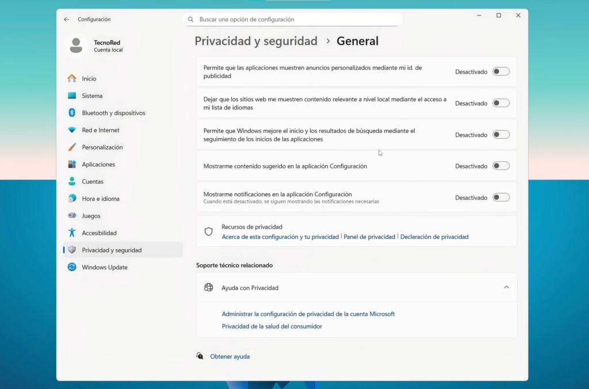Open the Cuentas section
Image resolution: width=589 pixels, height=389 pixels.
coord(75,181)
